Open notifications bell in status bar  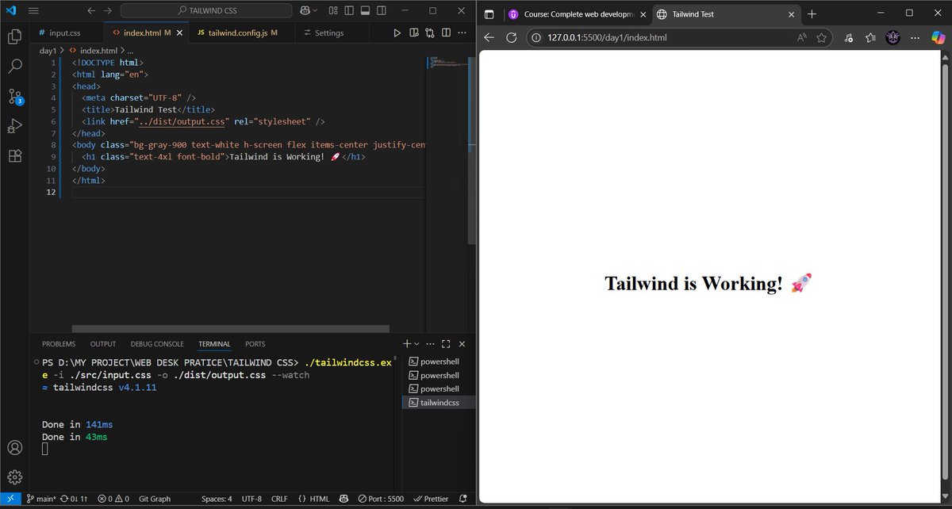pyautogui.click(x=463, y=499)
